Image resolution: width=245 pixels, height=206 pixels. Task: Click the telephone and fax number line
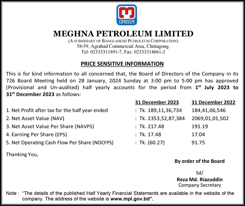[x=122, y=52]
